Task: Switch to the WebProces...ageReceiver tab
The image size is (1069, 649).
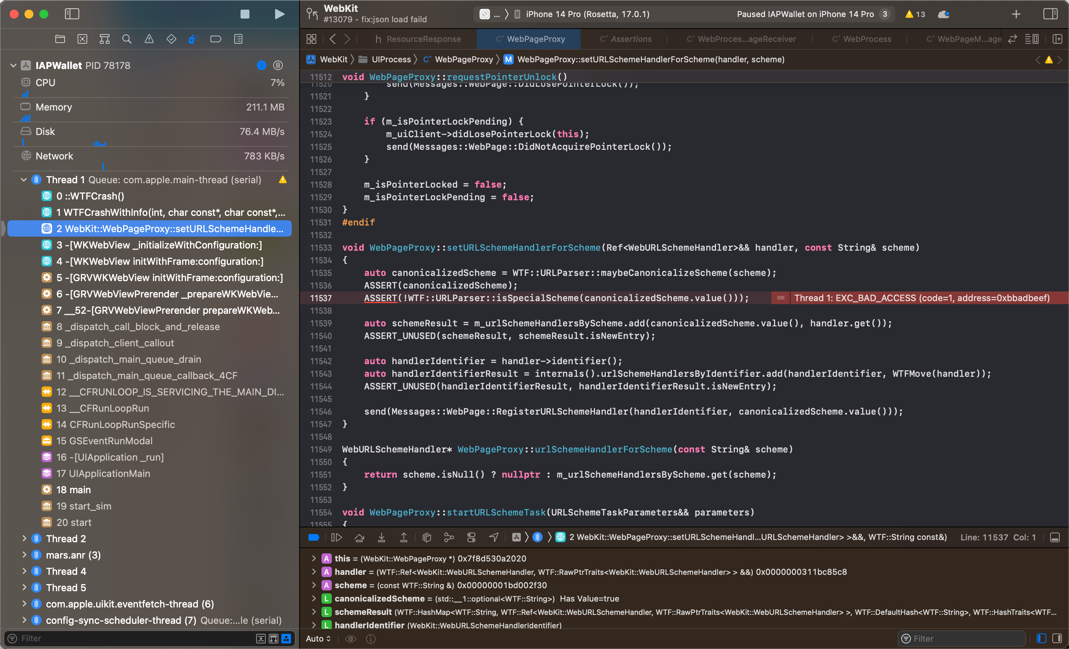Action: 741,39
